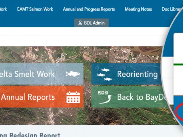The width and height of the screenshot is (183, 137).
Task: Open the Doc Library navigation item
Action: point(172,9)
